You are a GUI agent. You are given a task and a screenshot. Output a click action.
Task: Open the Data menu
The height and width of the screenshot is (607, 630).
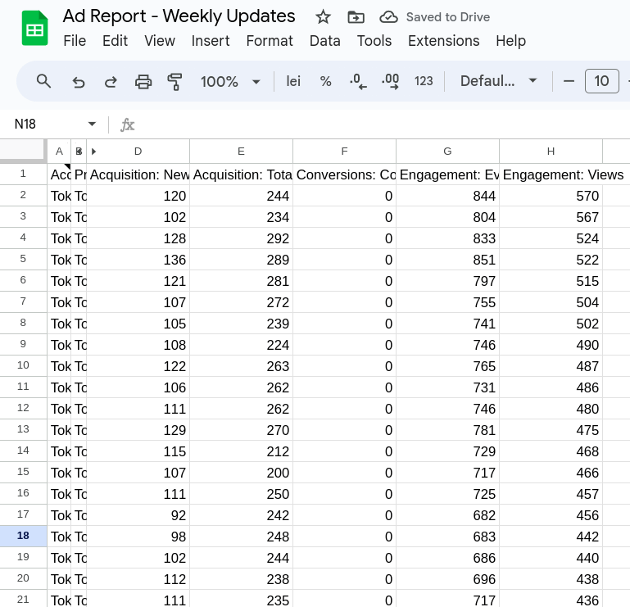pos(324,41)
